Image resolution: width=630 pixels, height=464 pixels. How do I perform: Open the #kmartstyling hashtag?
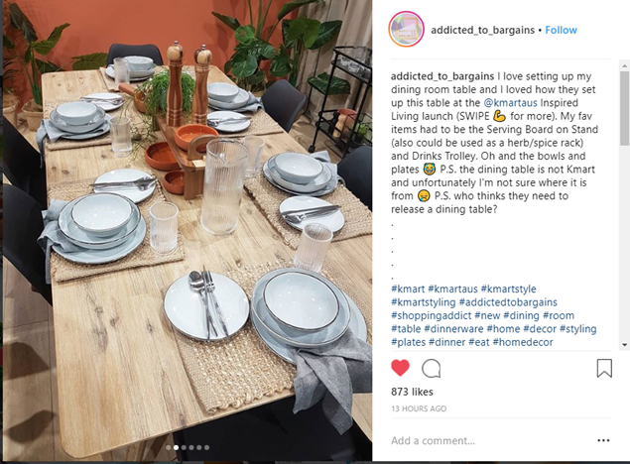coord(423,302)
